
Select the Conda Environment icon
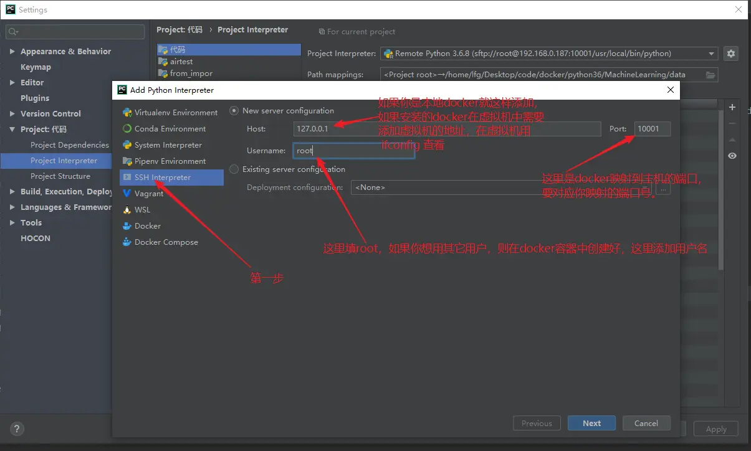pos(127,129)
